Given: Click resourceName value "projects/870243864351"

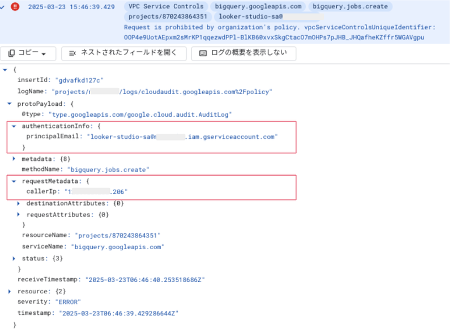Looking at the screenshot, I should point(118,236).
